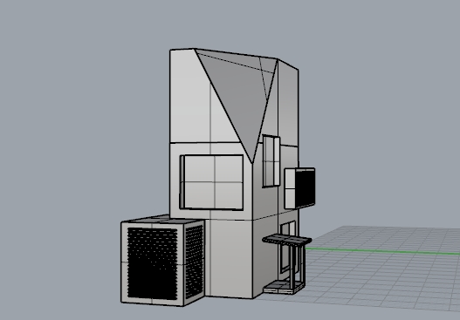Select the top surface of mesh cube
The image size is (460, 320).
coord(163,219)
